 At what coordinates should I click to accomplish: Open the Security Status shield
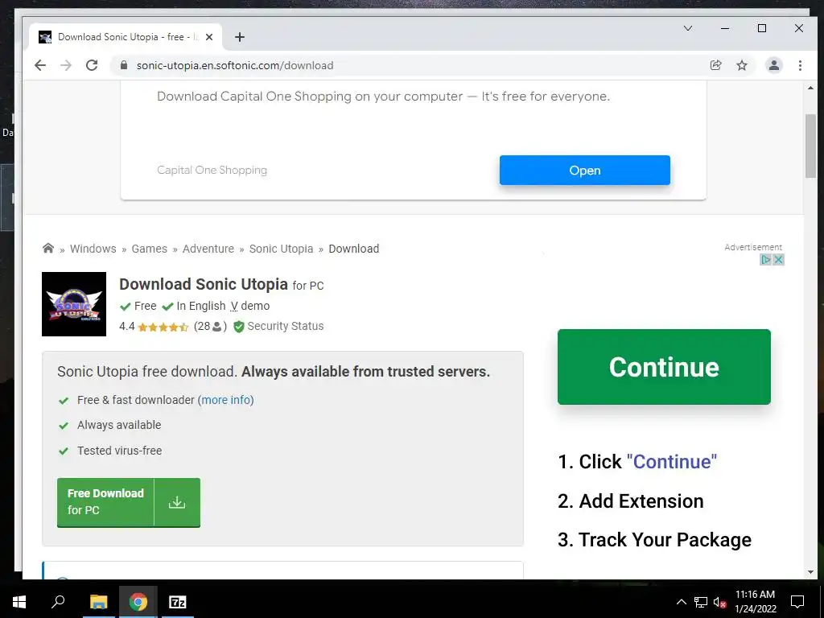[x=238, y=327]
